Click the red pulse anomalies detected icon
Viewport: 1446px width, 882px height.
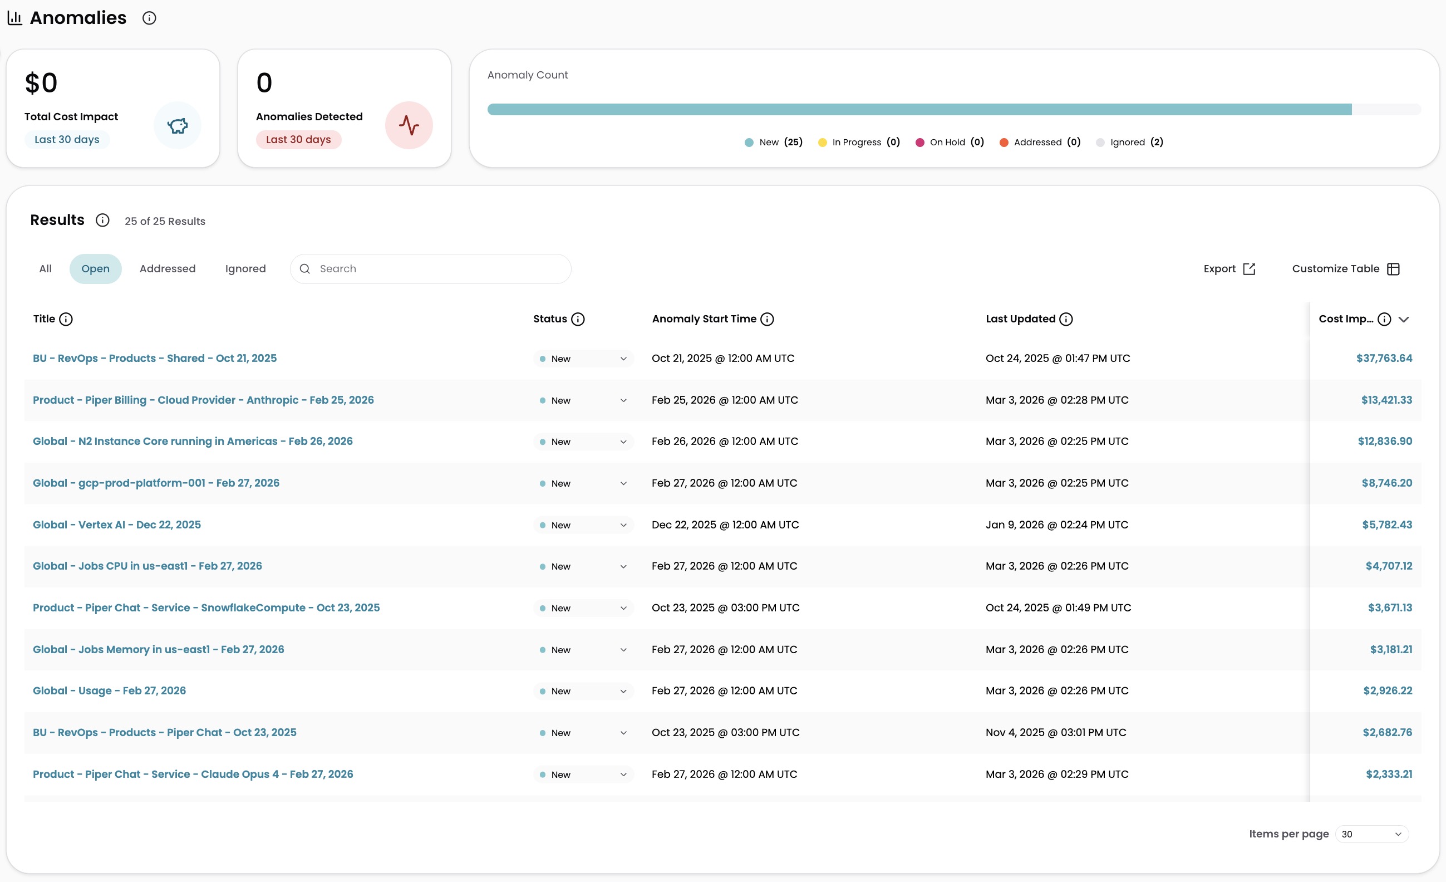point(409,126)
